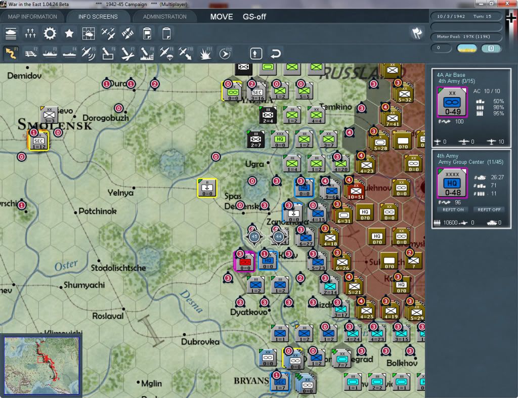The width and height of the screenshot is (518, 398).
Task: Select Move mode (F1) icon
Action: coord(11,53)
